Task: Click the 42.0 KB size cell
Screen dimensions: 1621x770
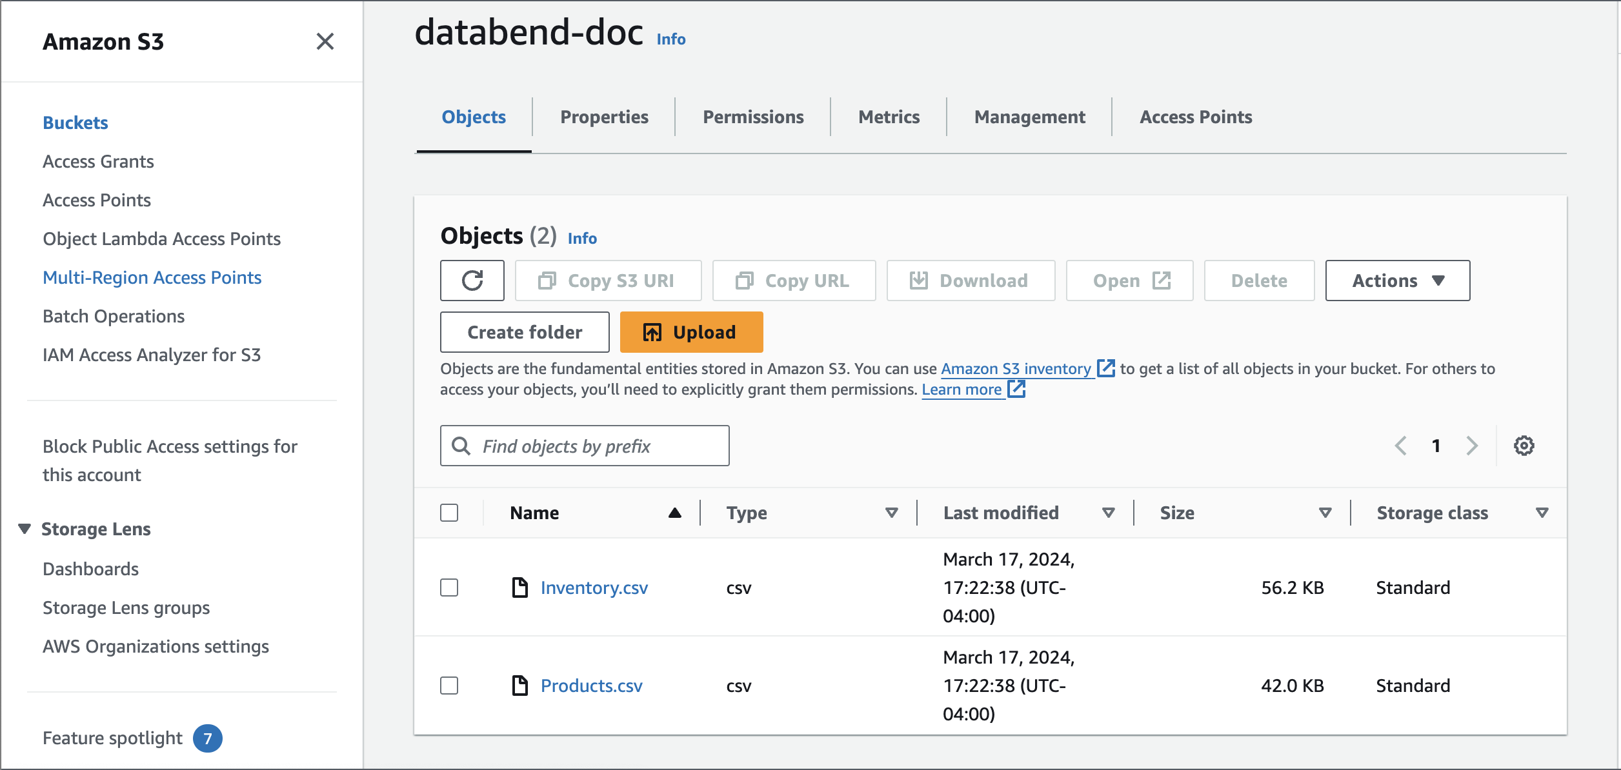Action: (1293, 686)
